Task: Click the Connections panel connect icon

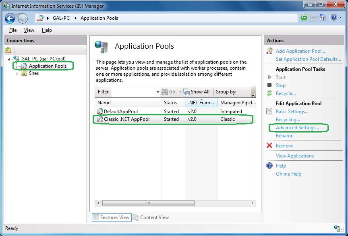Action: tap(8, 50)
